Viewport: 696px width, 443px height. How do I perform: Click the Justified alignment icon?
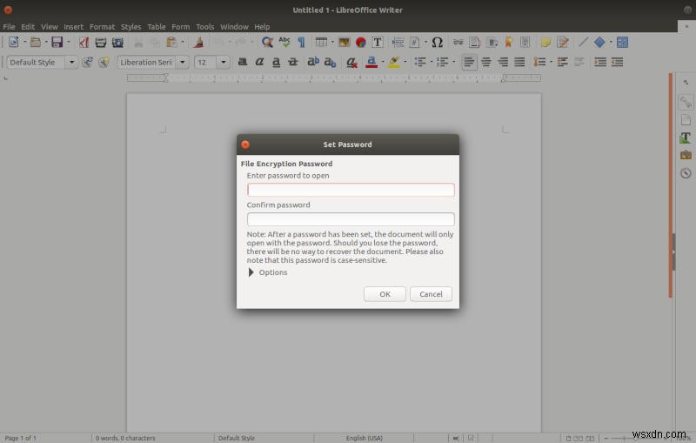(519, 62)
